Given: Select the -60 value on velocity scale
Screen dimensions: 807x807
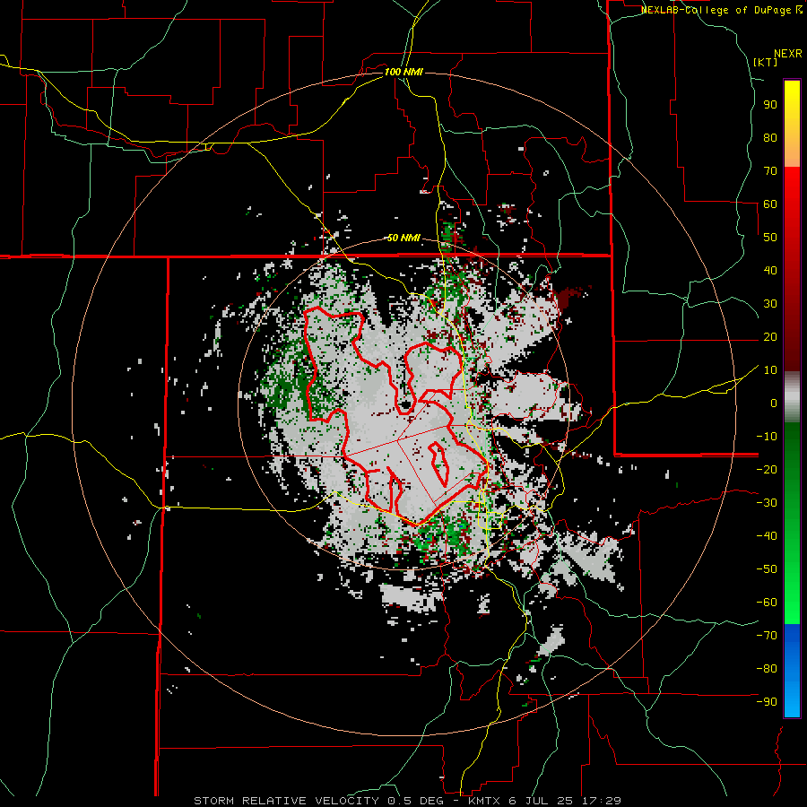Looking at the screenshot, I should (x=767, y=603).
